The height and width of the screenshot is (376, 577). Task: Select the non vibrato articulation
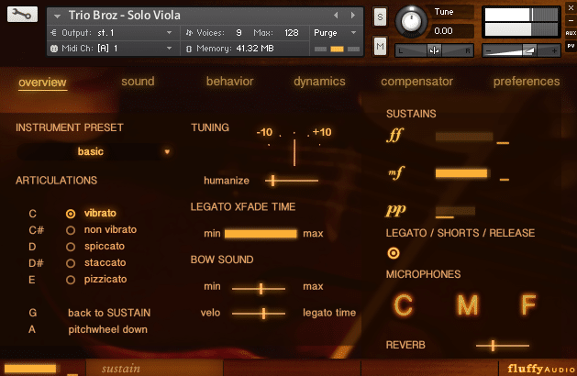[x=71, y=230]
